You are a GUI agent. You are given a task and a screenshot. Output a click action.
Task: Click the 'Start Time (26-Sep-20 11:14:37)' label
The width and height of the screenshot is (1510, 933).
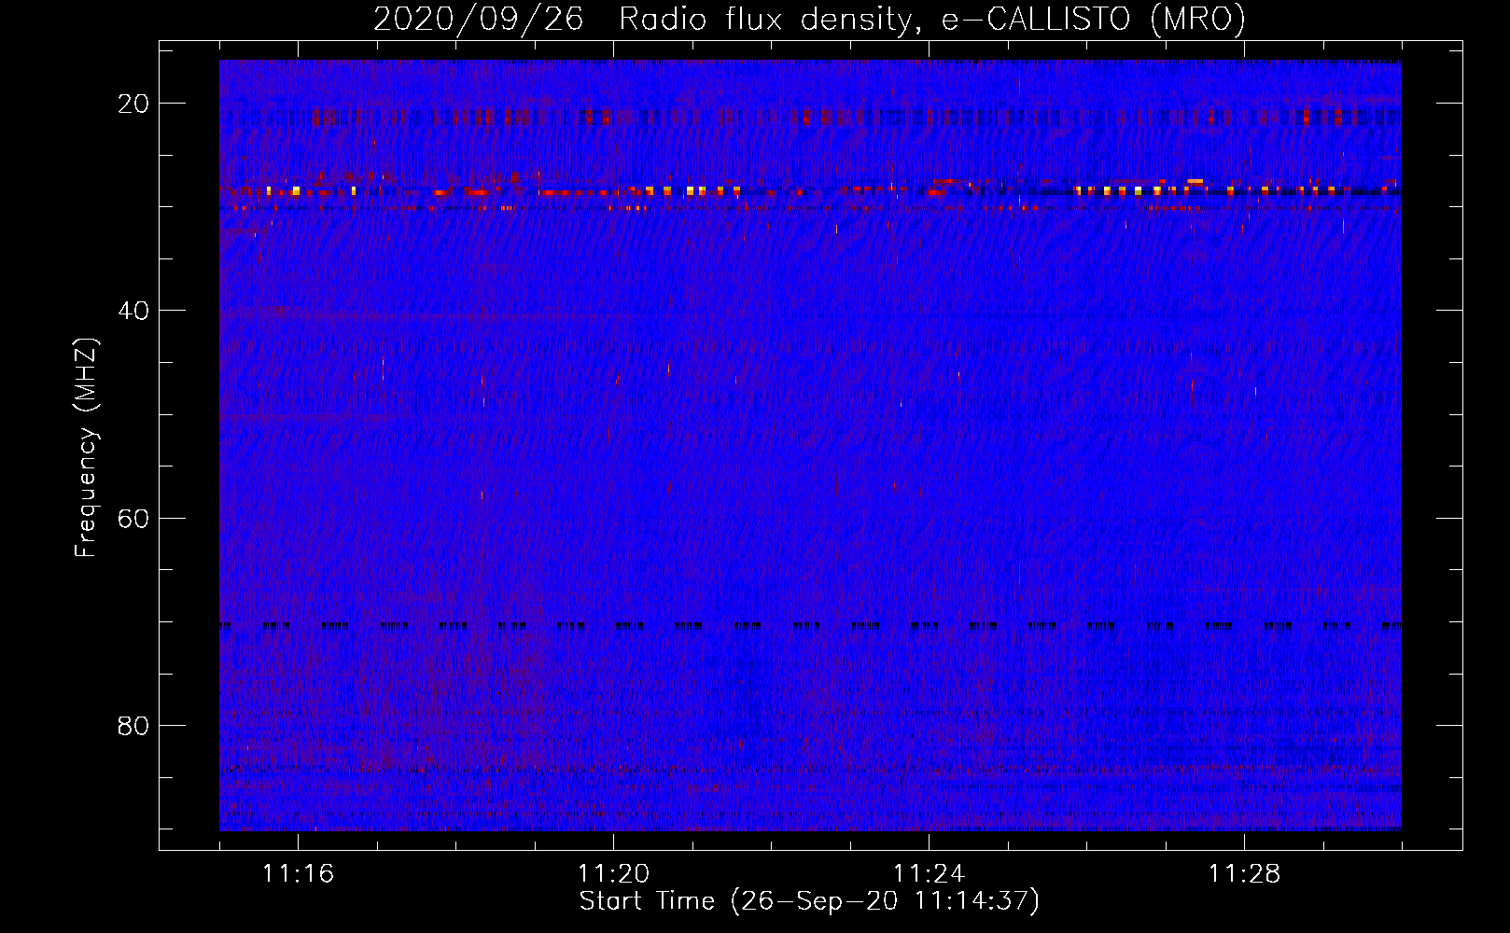pos(809,901)
